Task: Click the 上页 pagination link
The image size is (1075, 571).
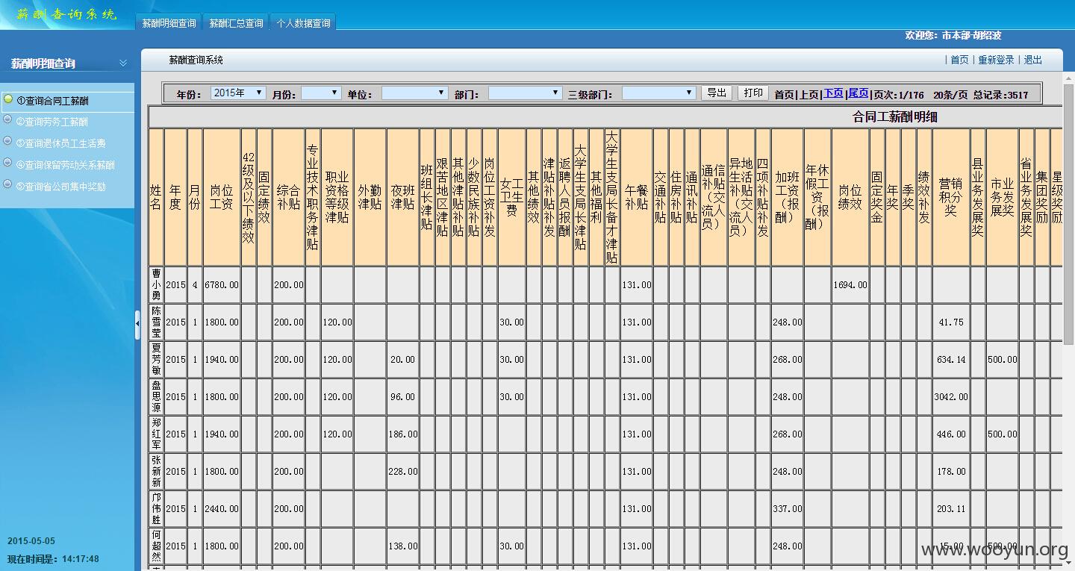Action: point(808,94)
